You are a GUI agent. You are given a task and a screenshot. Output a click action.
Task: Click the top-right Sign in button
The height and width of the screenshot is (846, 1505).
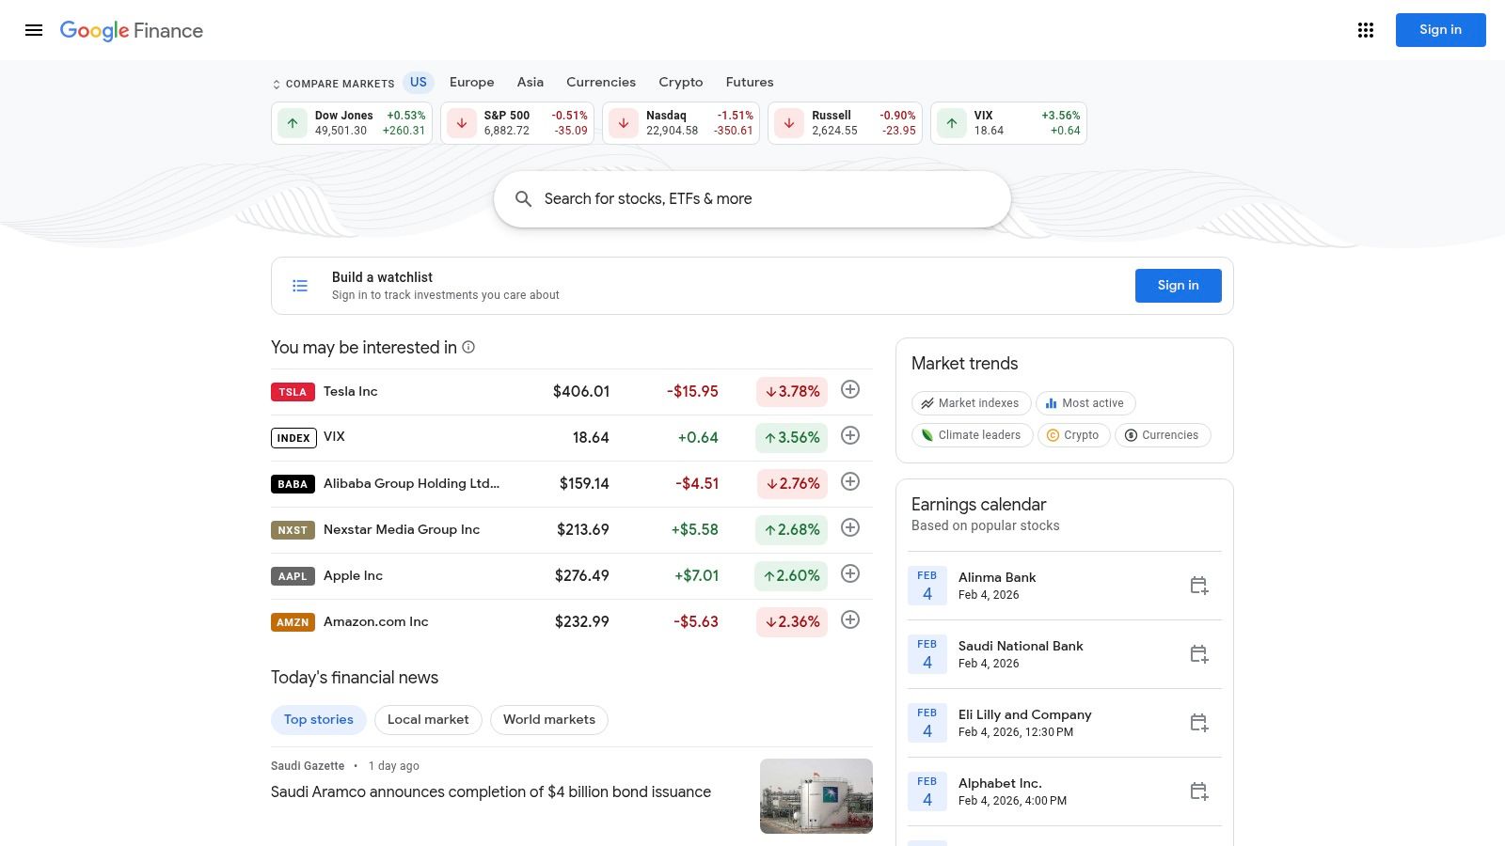coord(1441,30)
